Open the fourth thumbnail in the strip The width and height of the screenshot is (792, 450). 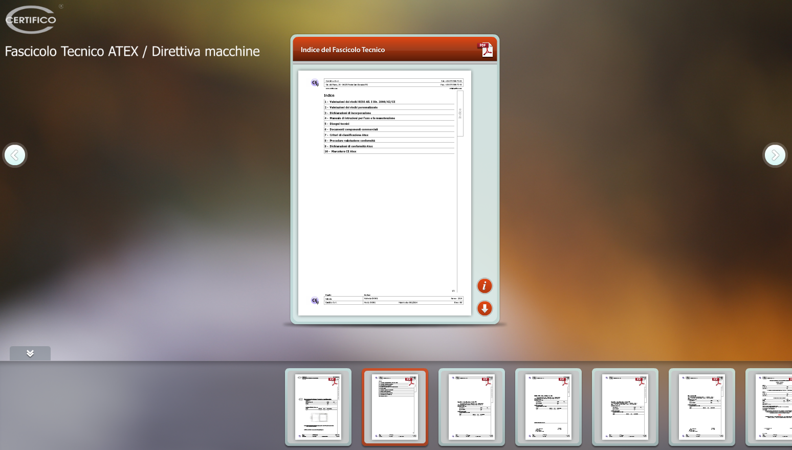pyautogui.click(x=548, y=407)
